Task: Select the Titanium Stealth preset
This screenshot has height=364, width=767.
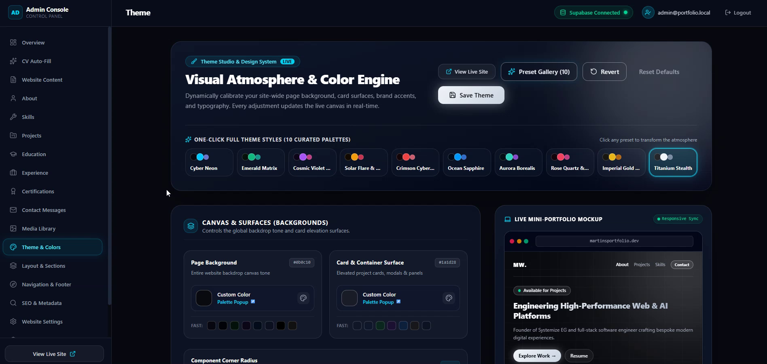Action: 673,162
